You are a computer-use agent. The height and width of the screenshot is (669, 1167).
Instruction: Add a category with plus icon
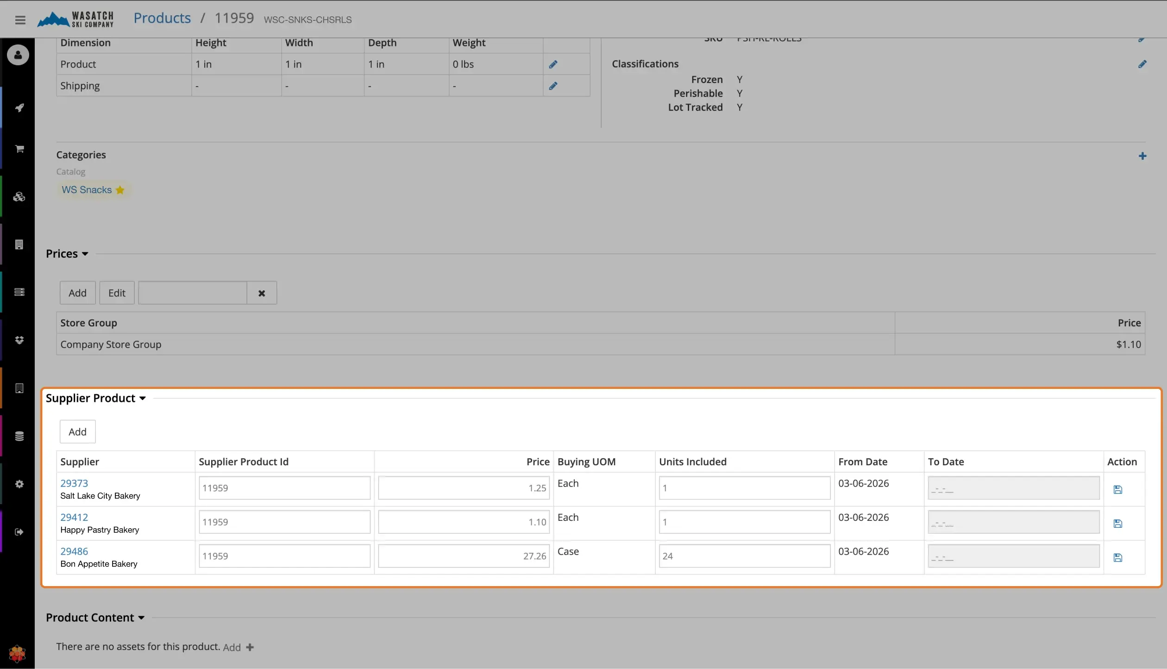1142,156
